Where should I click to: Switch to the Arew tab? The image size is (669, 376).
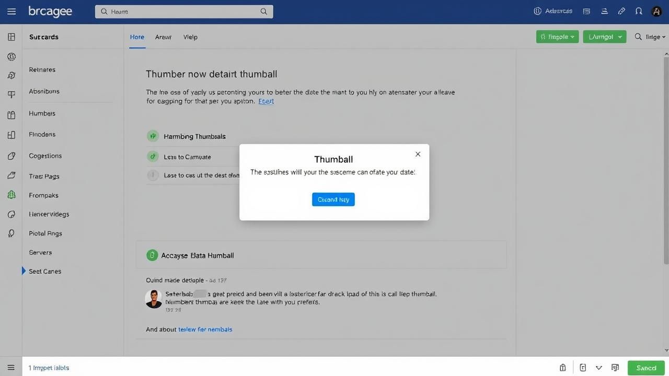[163, 37]
